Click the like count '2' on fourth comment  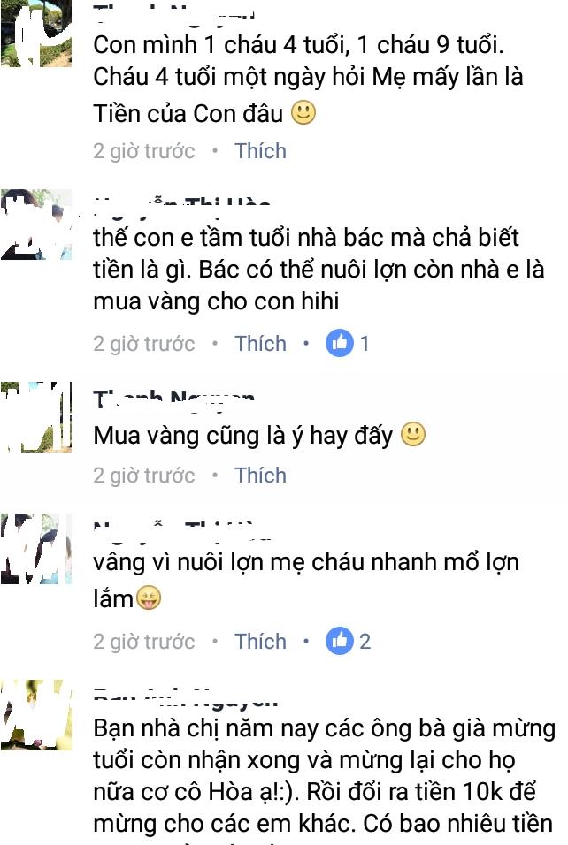[365, 642]
